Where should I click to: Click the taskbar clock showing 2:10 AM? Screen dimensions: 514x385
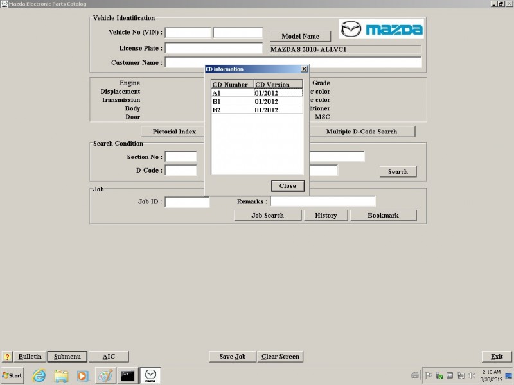coord(491,375)
